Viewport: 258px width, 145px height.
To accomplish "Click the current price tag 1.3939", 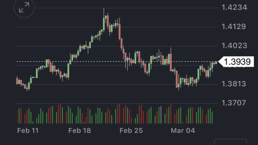I will click(x=237, y=62).
